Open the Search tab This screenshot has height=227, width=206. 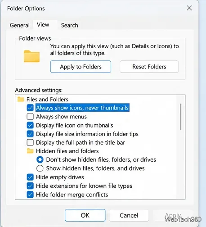[x=70, y=25]
